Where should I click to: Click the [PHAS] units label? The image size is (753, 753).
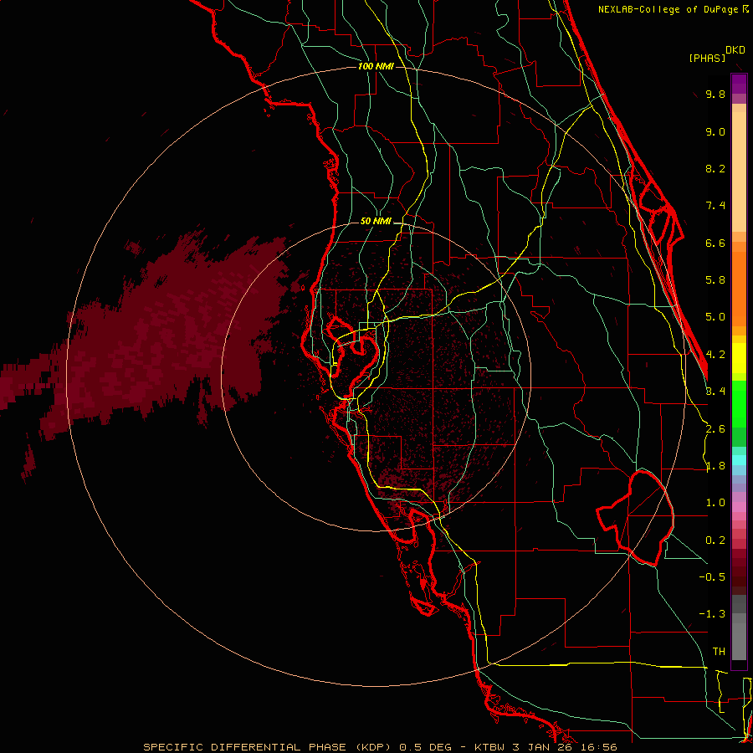click(707, 58)
